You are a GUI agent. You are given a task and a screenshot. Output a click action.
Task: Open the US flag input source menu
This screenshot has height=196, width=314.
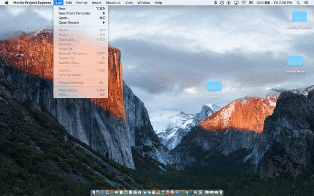click(x=251, y=3)
